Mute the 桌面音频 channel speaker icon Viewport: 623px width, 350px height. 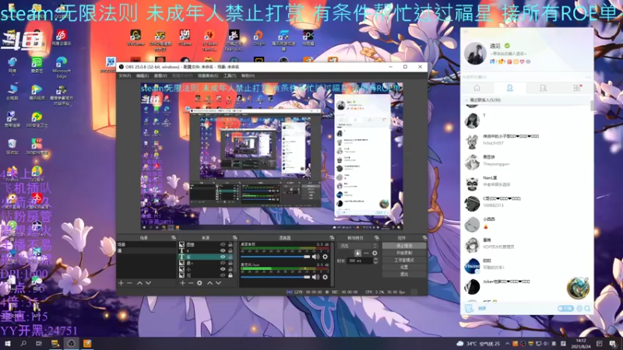click(x=316, y=257)
